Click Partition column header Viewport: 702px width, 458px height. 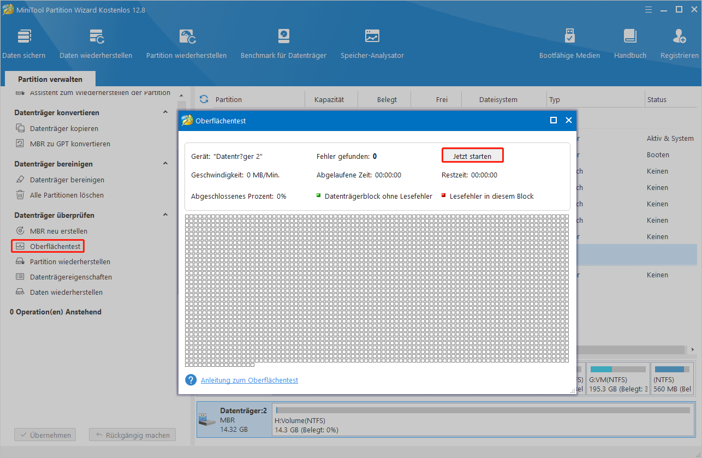click(229, 100)
